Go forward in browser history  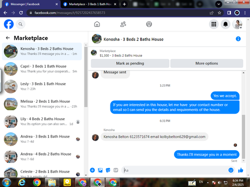13,13
